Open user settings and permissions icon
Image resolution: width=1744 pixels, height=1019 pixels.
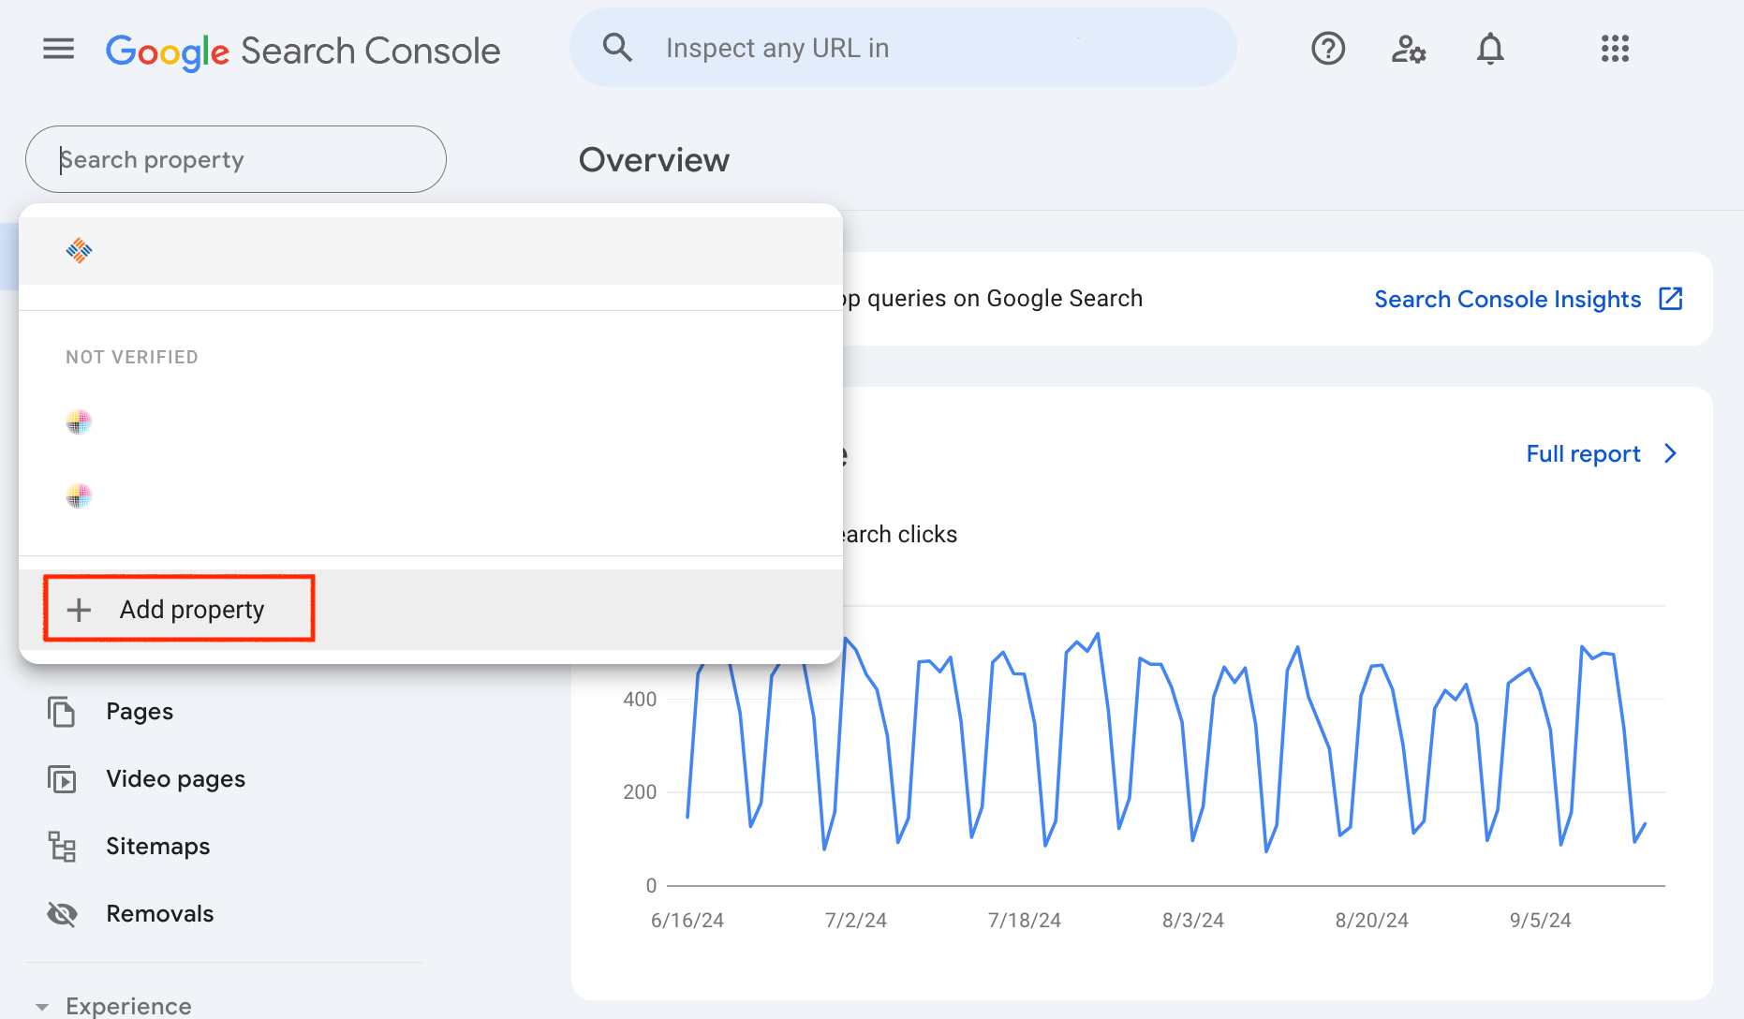pyautogui.click(x=1408, y=49)
